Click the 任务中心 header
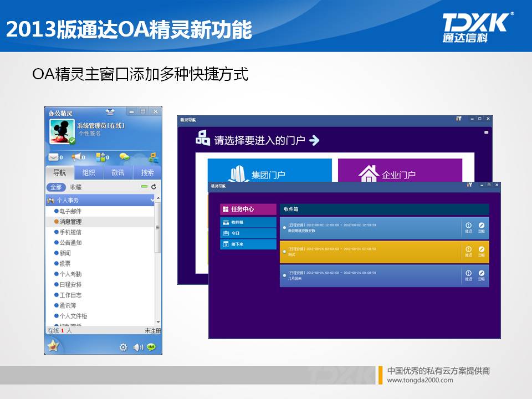 (x=248, y=209)
